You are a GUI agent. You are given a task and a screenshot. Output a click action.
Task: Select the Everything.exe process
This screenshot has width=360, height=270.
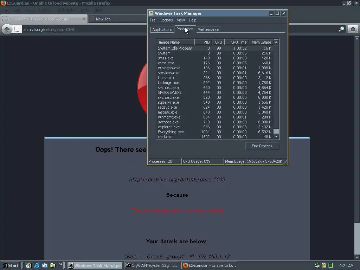click(215, 132)
